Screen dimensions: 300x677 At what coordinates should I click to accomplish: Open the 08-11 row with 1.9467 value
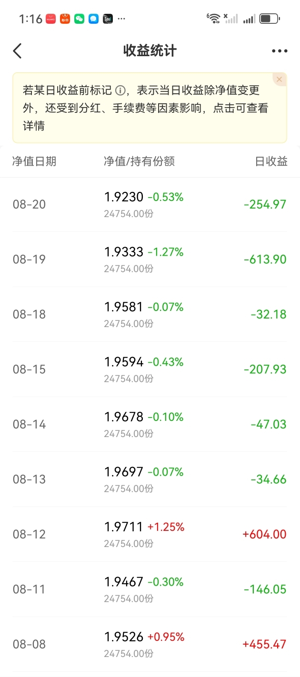click(150, 589)
